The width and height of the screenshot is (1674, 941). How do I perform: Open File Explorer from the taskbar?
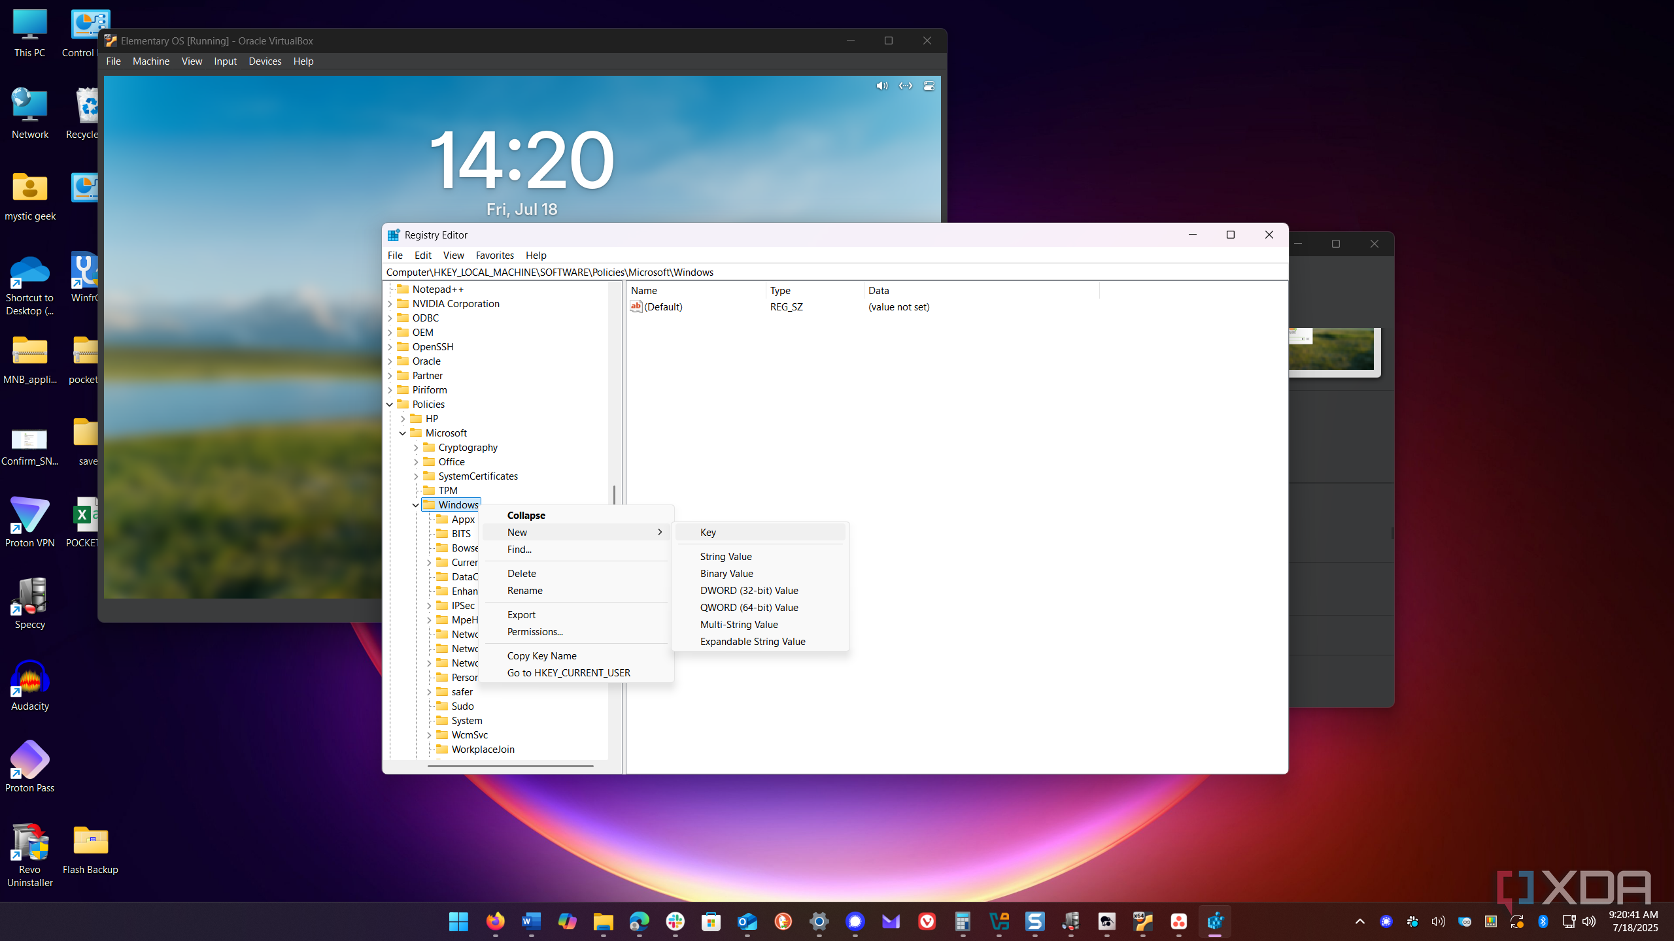click(x=603, y=921)
